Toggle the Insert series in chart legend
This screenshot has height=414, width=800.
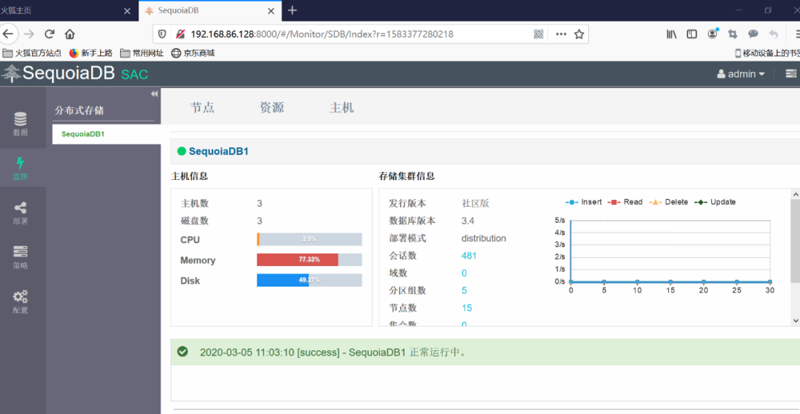(584, 202)
